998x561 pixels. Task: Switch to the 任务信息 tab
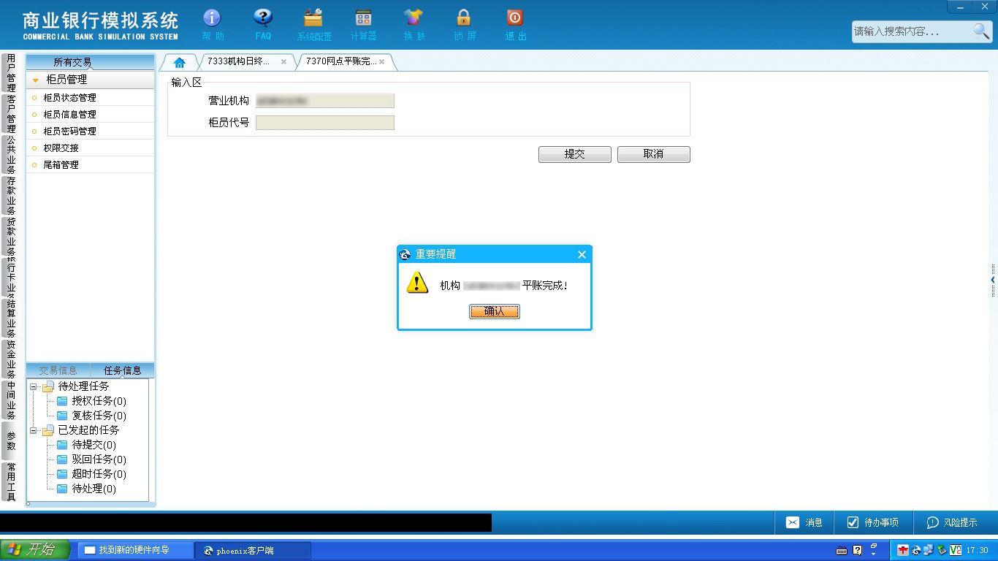pyautogui.click(x=122, y=370)
